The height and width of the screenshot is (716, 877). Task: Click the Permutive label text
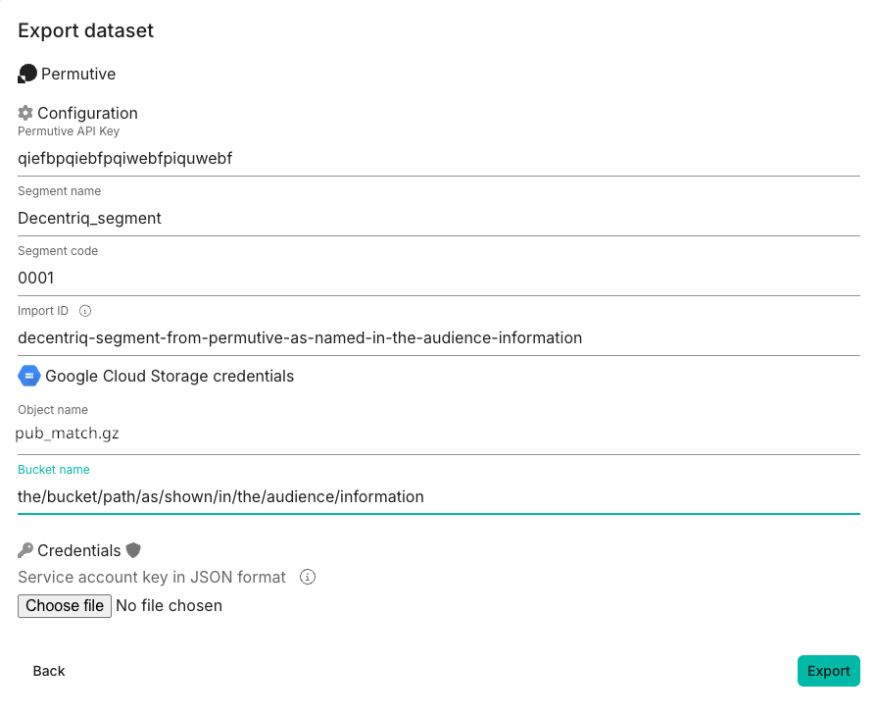[78, 74]
